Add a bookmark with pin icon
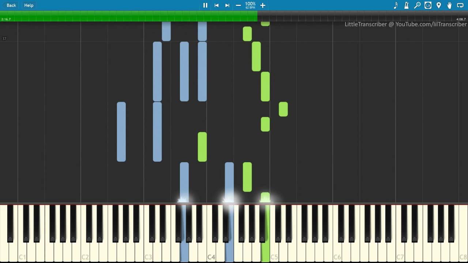Viewport: 468px width, 263px height. click(x=438, y=5)
